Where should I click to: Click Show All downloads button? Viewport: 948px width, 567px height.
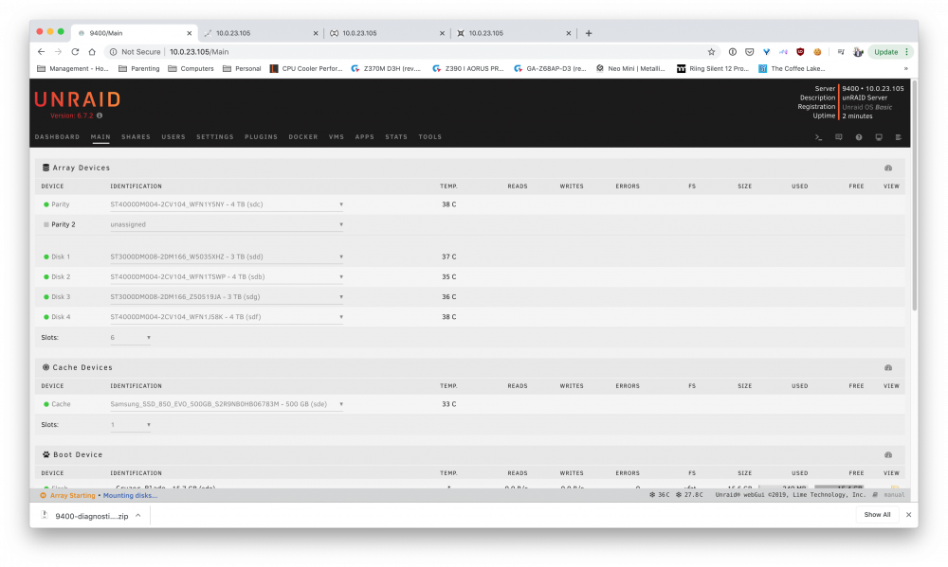877,515
